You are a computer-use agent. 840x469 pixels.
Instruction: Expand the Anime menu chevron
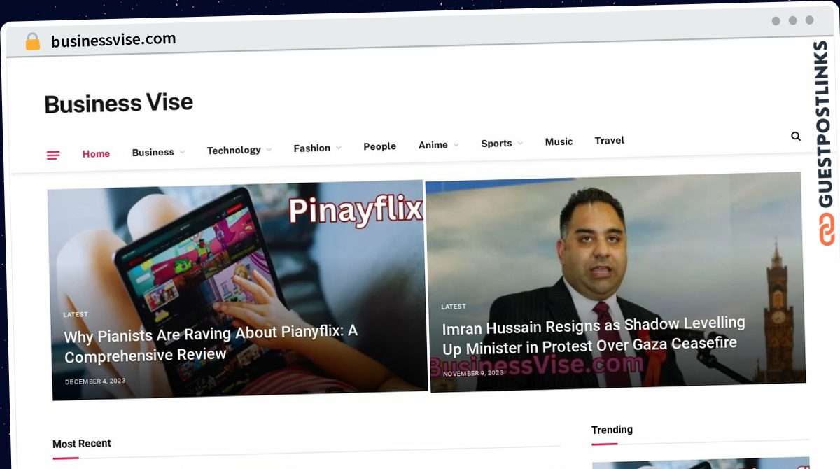[456, 145]
